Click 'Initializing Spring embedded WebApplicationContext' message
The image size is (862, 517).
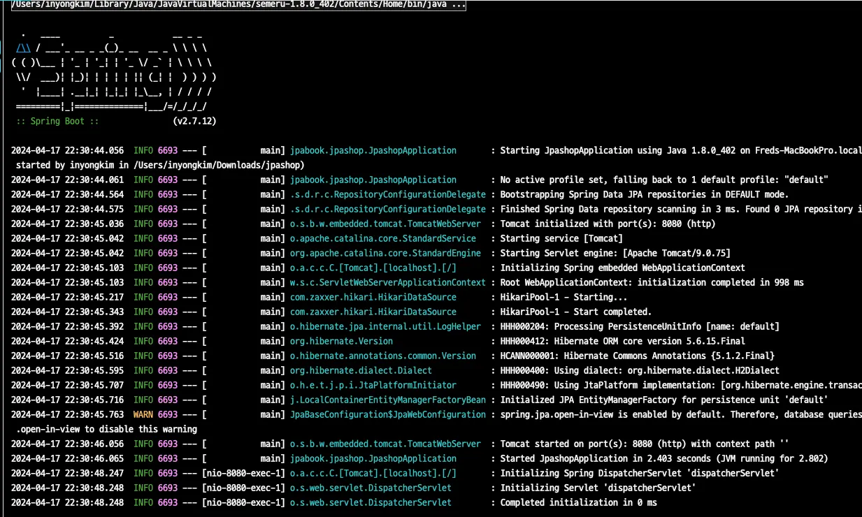click(622, 268)
